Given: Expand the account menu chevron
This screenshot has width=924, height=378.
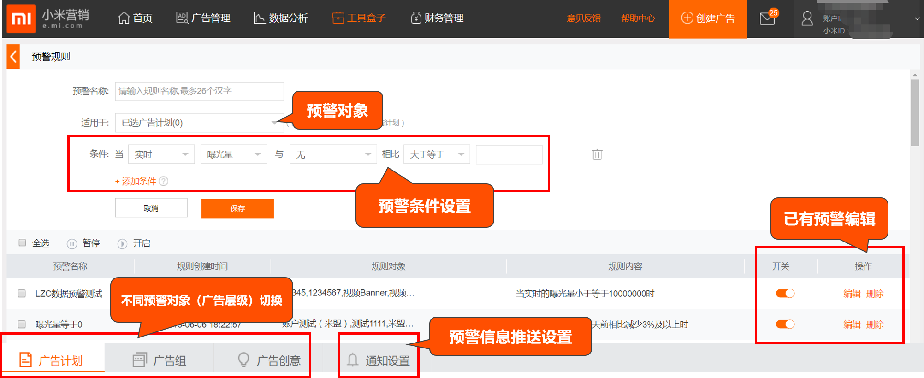Looking at the screenshot, I should click(917, 18).
